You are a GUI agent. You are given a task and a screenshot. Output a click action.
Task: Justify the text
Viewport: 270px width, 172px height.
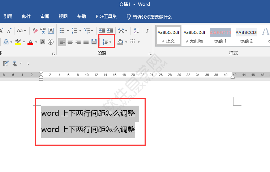click(86, 42)
